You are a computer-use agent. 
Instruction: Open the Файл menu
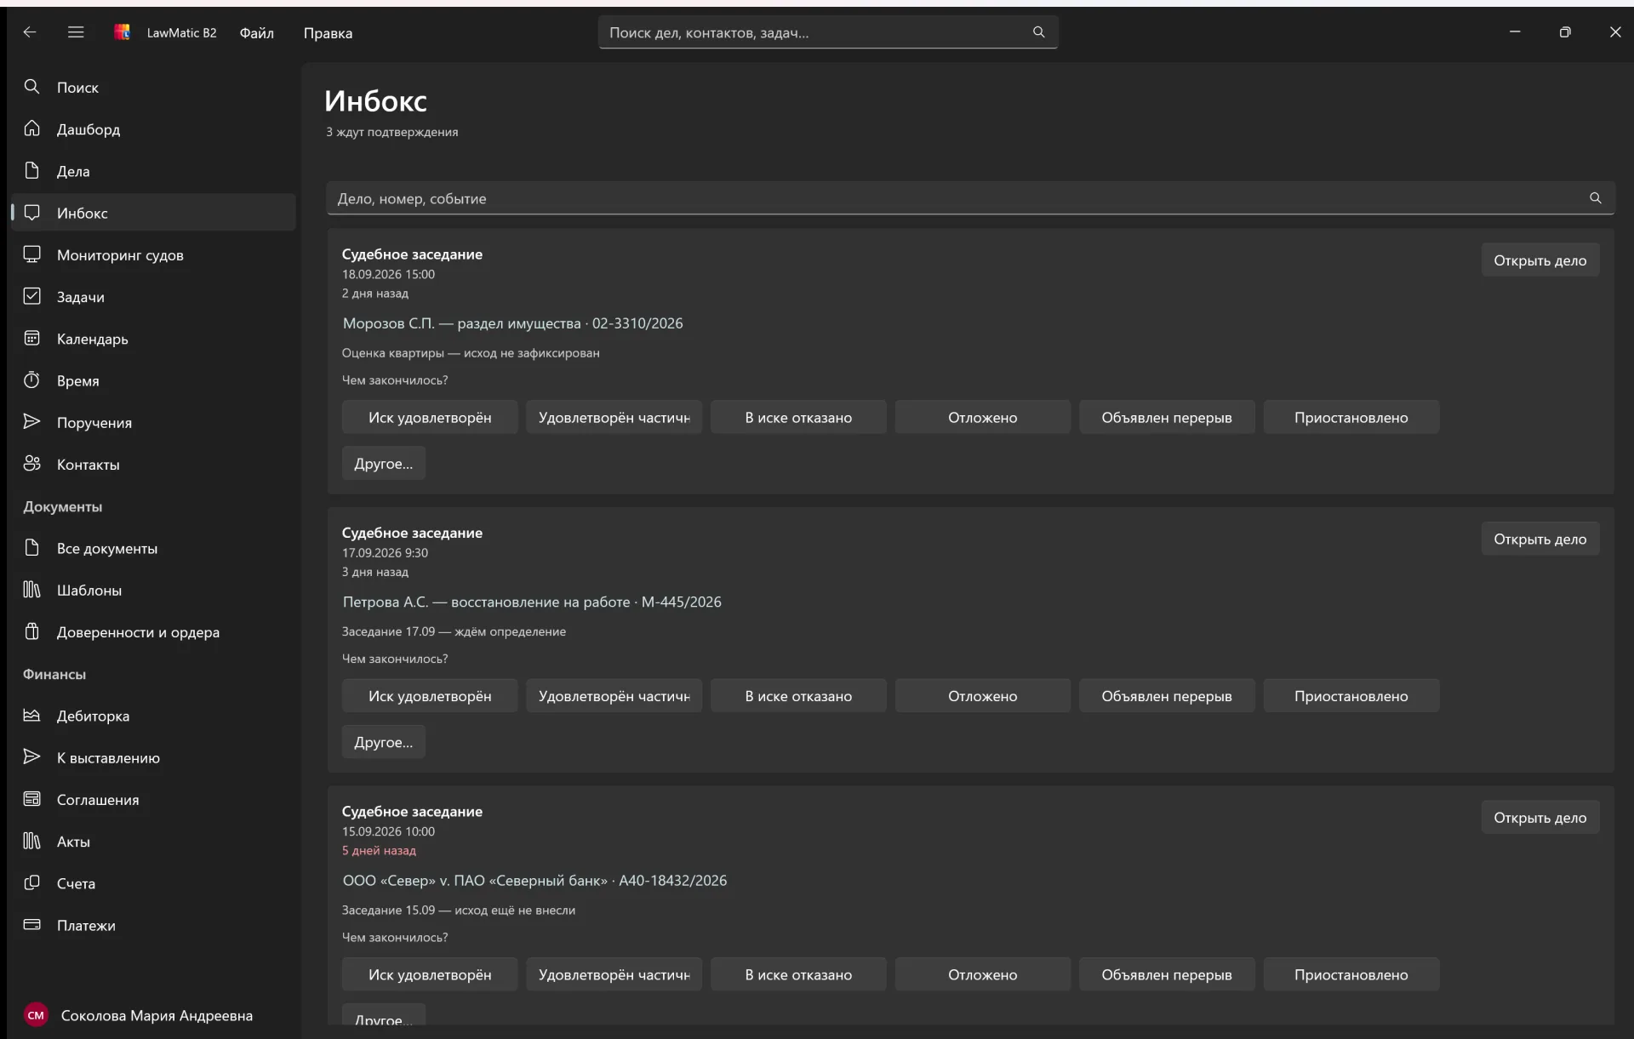(256, 32)
